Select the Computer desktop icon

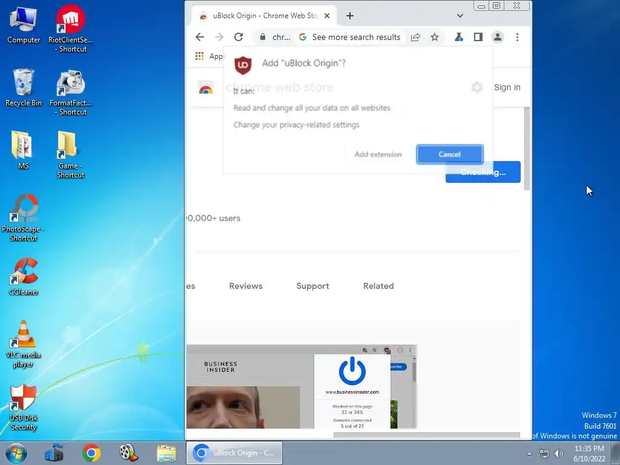click(24, 25)
